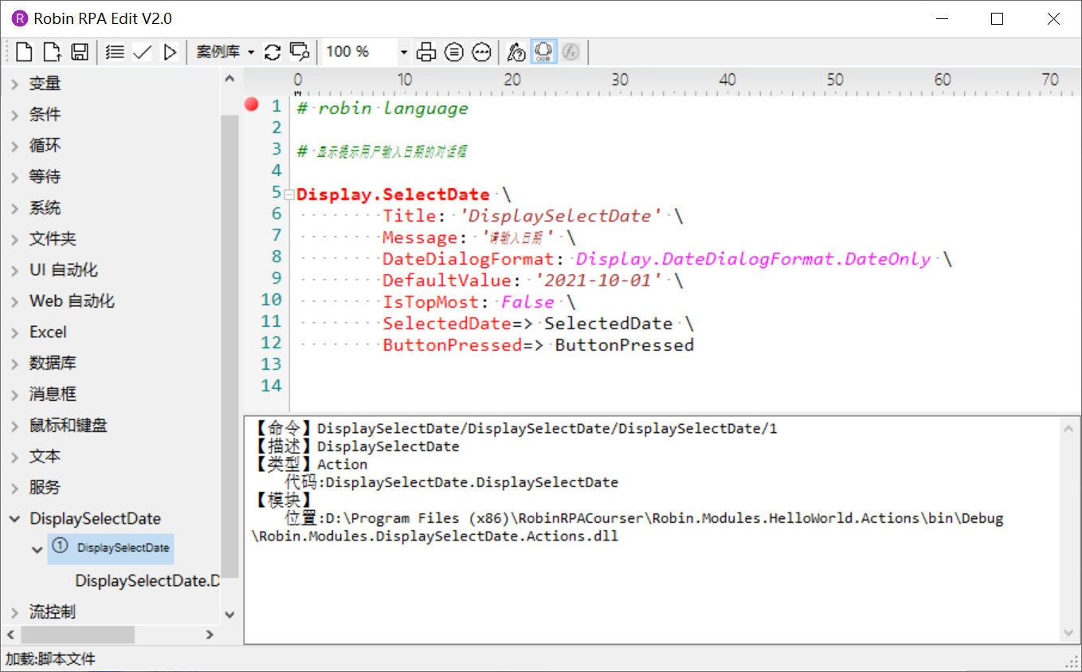Click the 'DisplaySelectDate' title string on line 6

(561, 216)
